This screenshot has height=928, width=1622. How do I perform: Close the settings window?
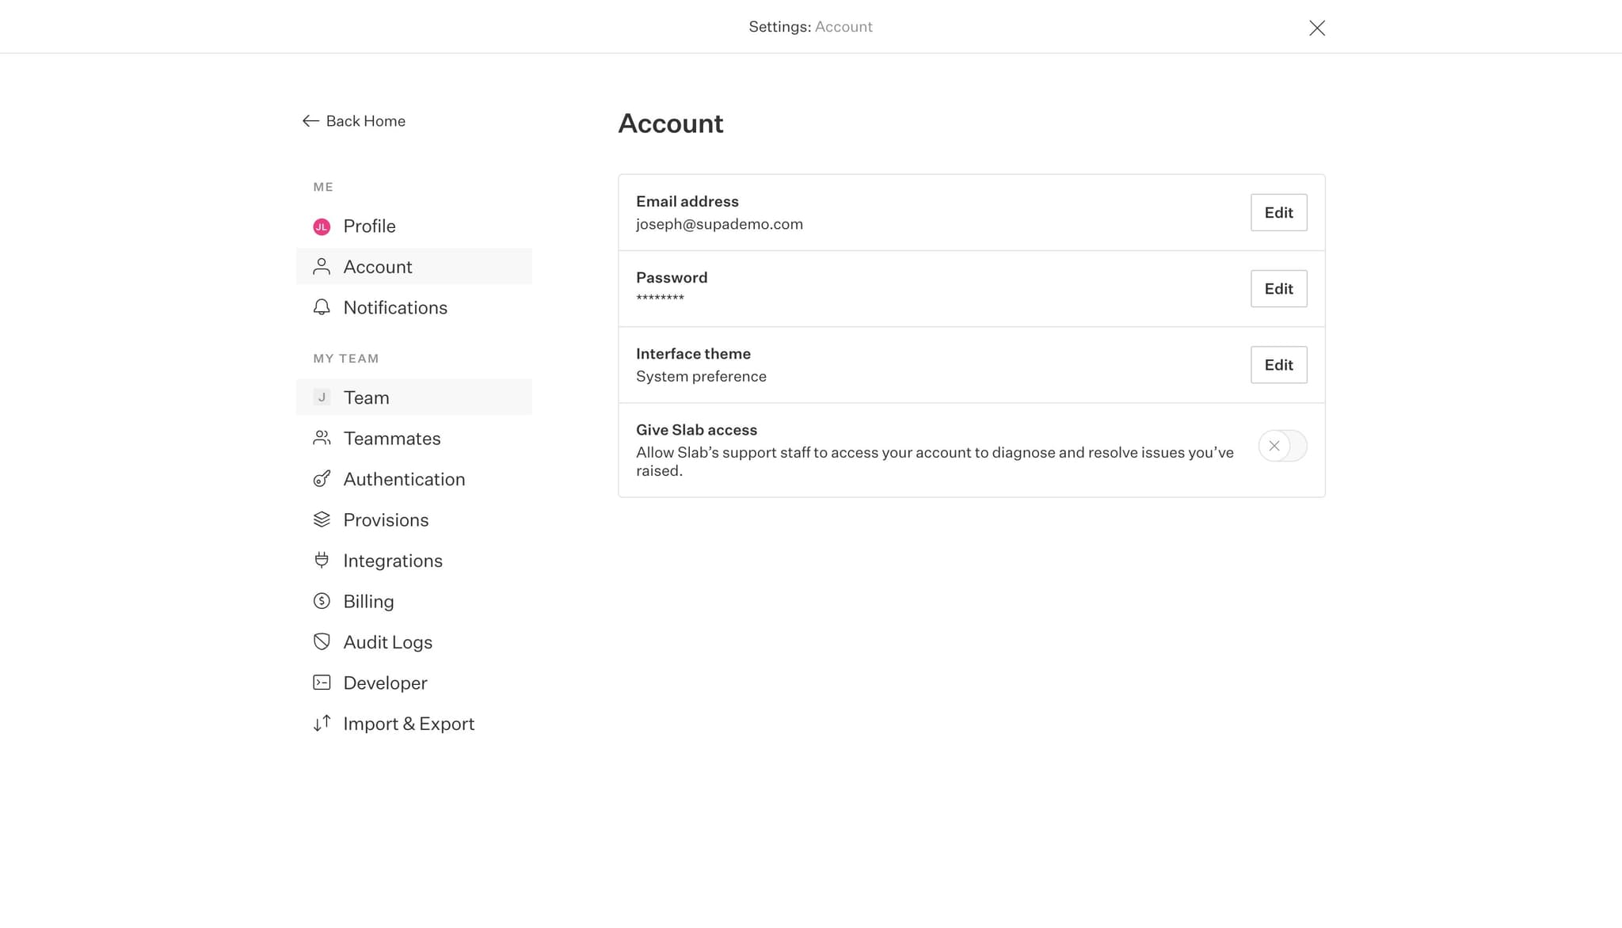coord(1317,27)
